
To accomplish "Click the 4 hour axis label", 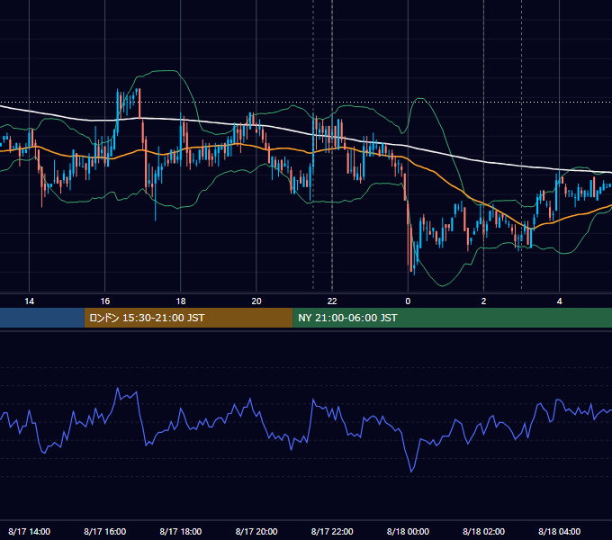I will (559, 301).
